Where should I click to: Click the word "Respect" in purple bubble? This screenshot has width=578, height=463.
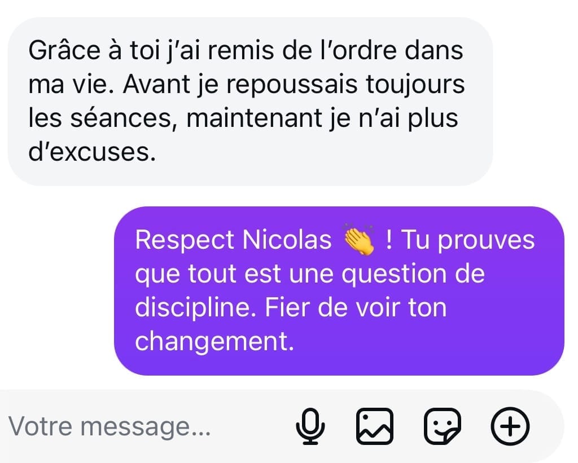[185, 241]
